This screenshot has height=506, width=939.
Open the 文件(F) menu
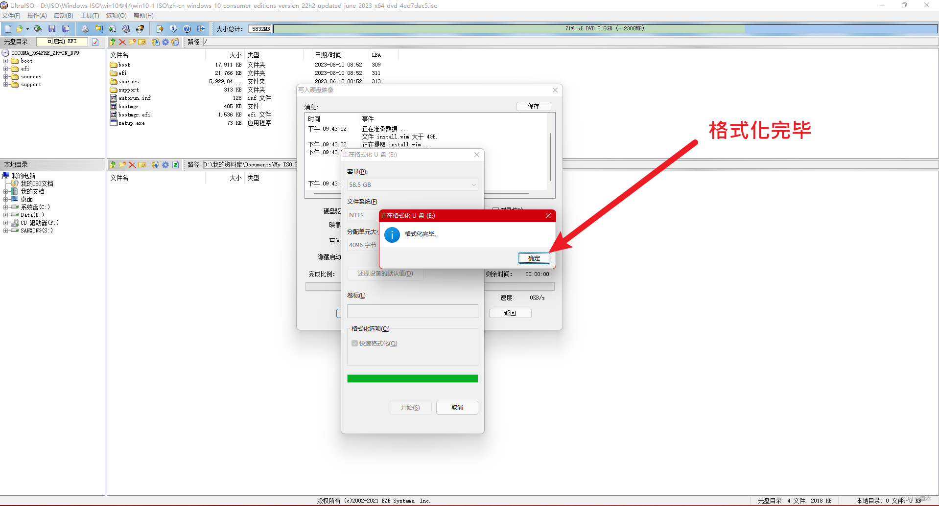(11, 16)
